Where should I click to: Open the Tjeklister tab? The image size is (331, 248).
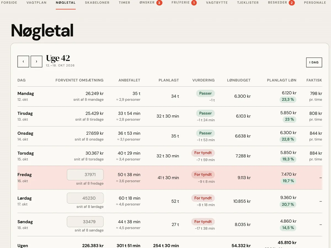tap(248, 2)
